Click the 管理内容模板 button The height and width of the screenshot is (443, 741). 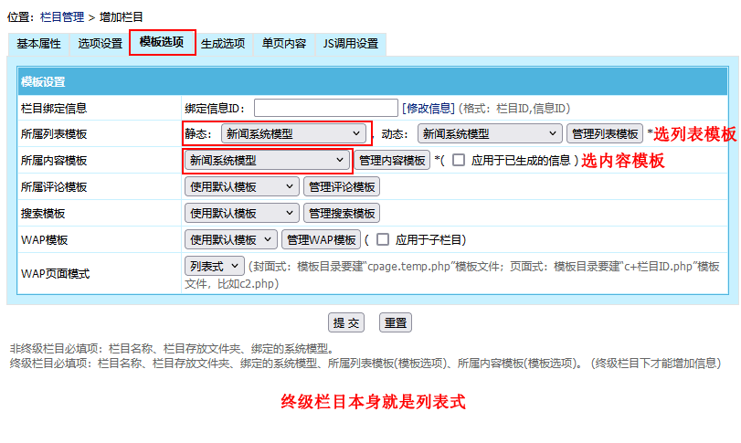click(x=392, y=161)
